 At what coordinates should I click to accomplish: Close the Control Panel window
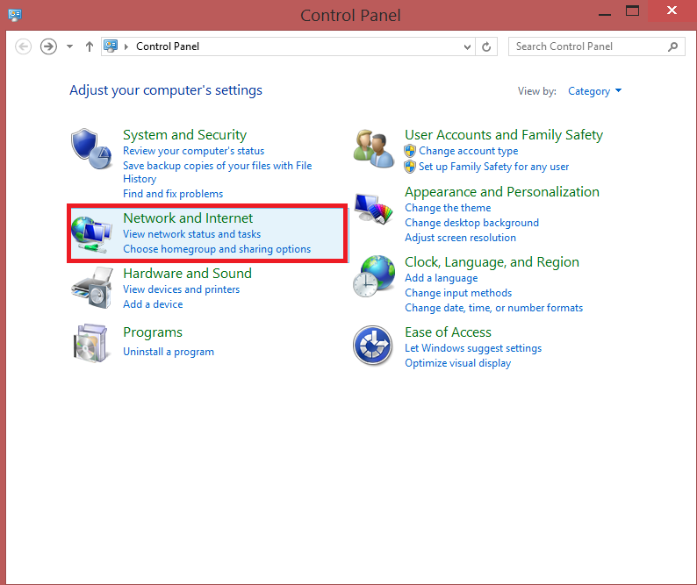672,11
